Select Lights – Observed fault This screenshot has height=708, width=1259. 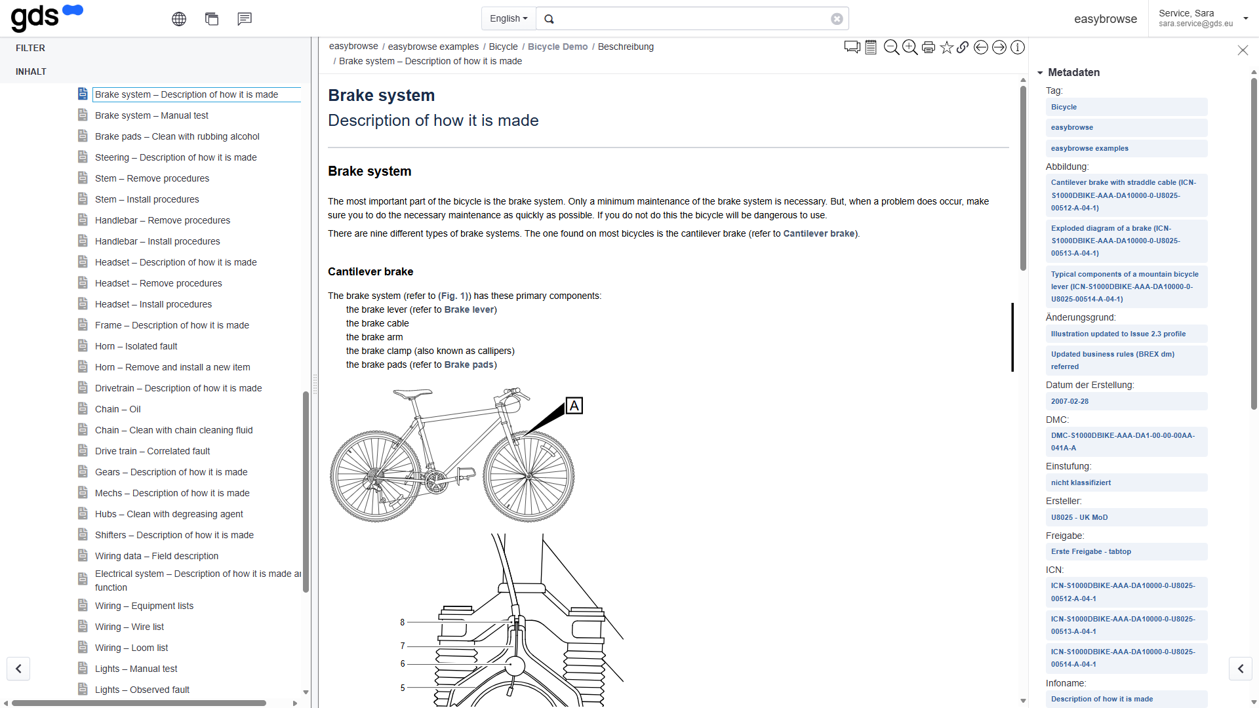[142, 690]
